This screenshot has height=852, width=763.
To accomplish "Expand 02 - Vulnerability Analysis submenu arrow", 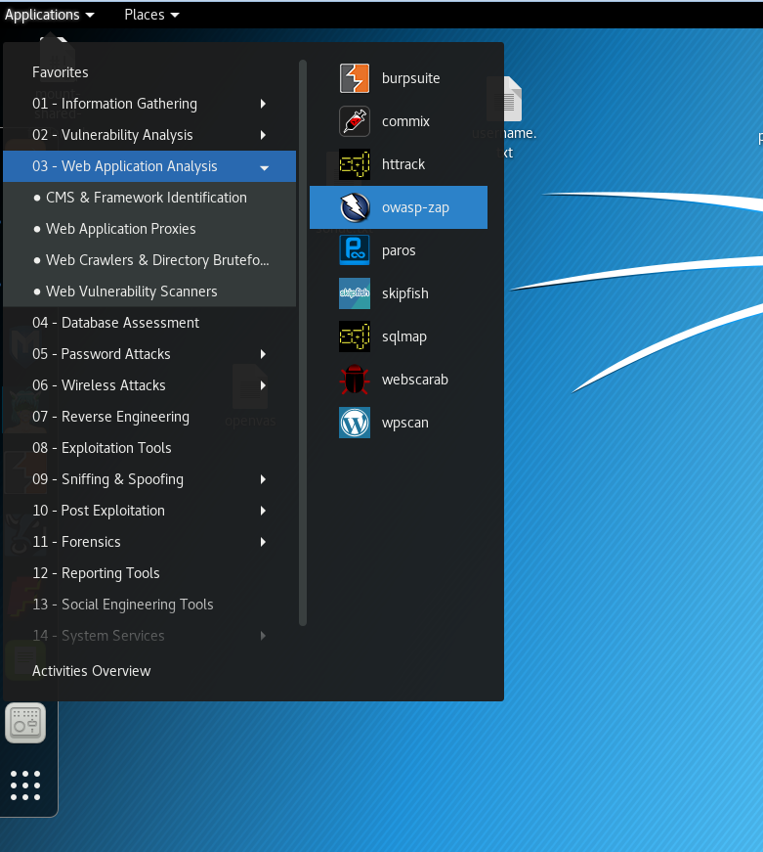I will click(x=263, y=135).
